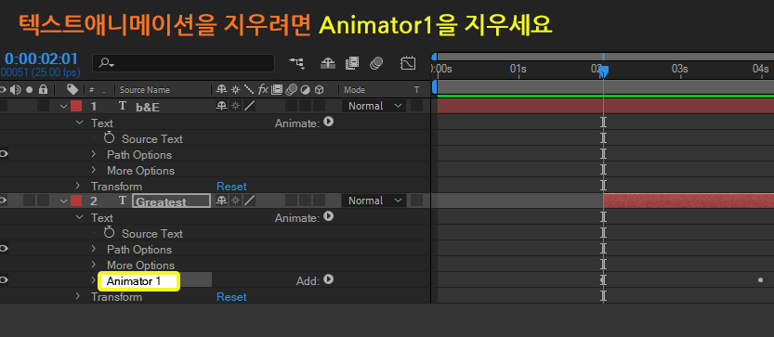Click the red label swatch of Greatest
Viewport: 774px width, 337px height.
(76, 201)
